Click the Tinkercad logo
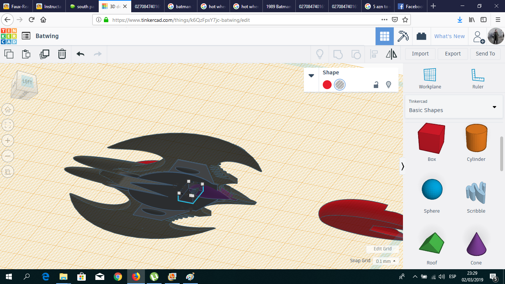 9,36
